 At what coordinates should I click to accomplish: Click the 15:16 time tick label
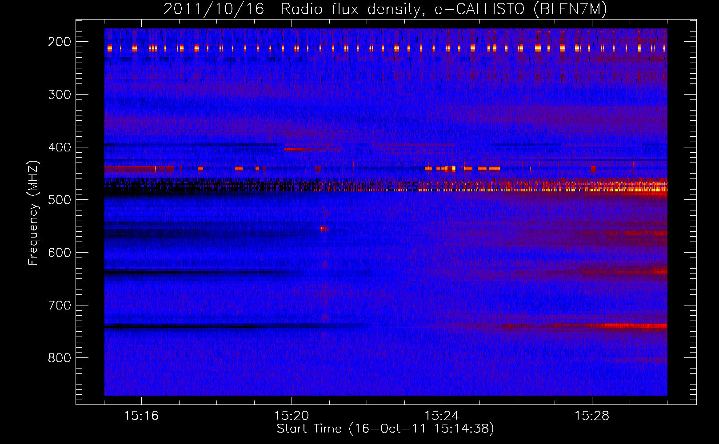click(141, 416)
